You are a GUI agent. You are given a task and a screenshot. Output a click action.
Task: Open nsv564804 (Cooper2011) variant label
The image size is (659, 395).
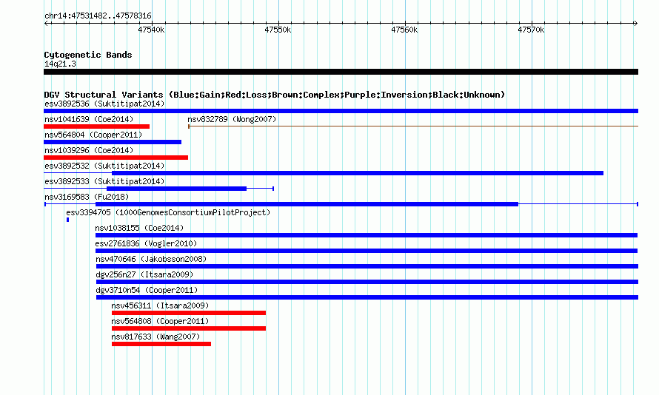(x=93, y=135)
